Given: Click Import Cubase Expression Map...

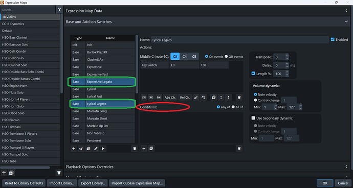Looking at the screenshot, I should point(137,183).
